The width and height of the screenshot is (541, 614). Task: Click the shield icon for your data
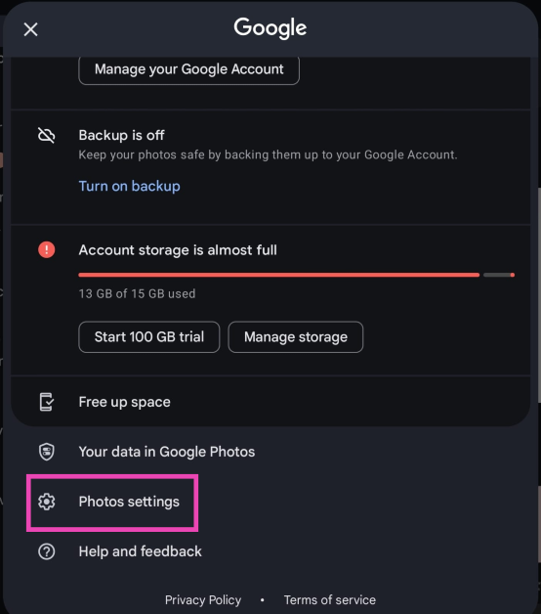[47, 452]
